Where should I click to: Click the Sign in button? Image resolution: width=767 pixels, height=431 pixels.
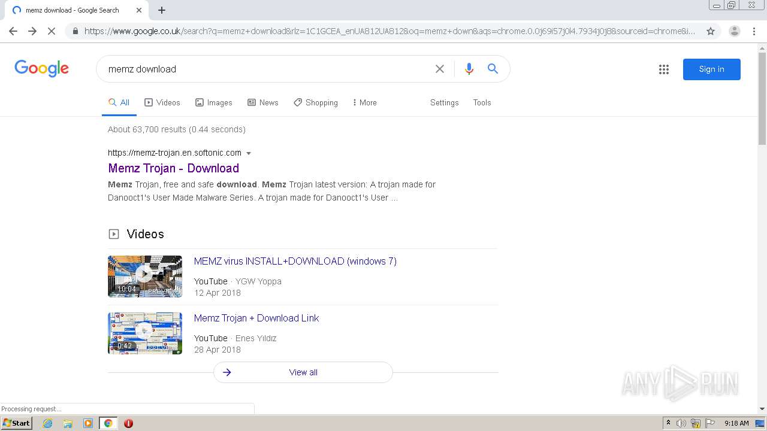click(x=712, y=69)
